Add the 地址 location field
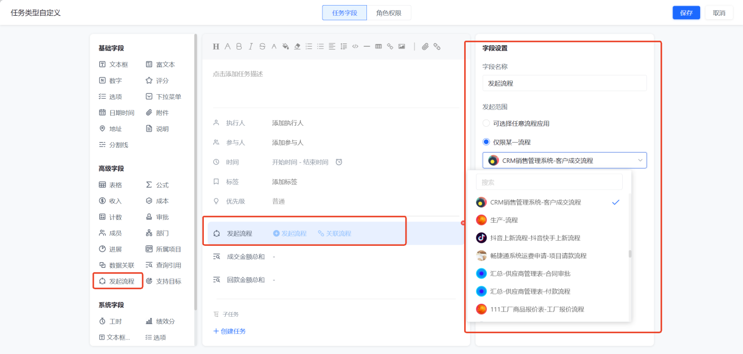743x354 pixels. coord(110,129)
